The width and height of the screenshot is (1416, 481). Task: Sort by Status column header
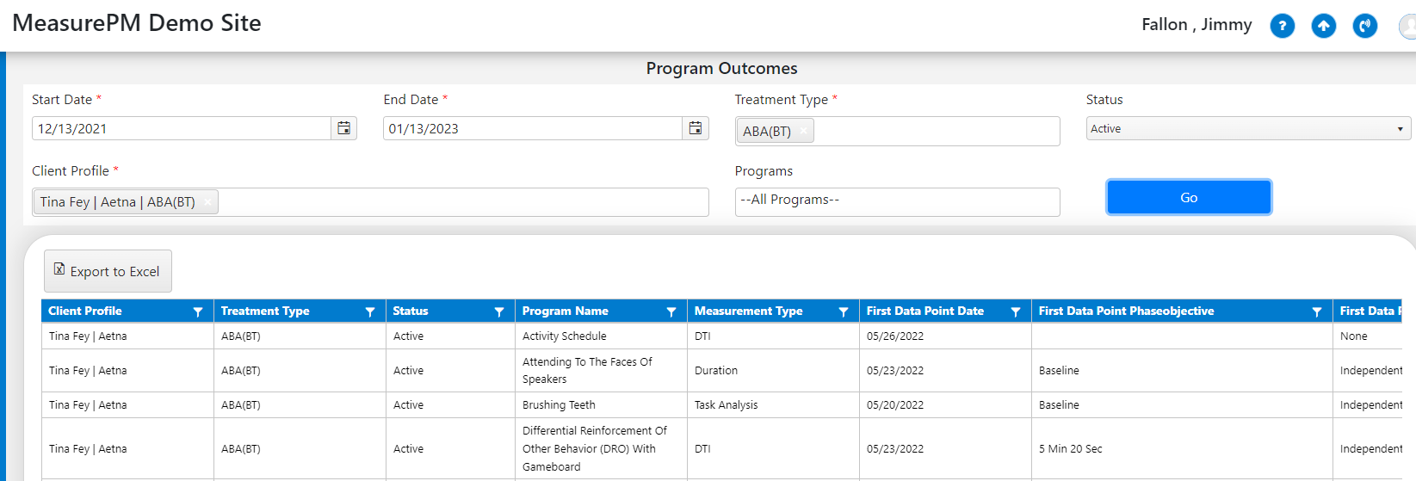(411, 311)
